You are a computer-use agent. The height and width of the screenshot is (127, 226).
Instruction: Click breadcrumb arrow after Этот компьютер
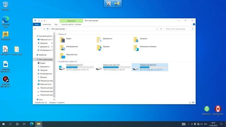coord(66,29)
